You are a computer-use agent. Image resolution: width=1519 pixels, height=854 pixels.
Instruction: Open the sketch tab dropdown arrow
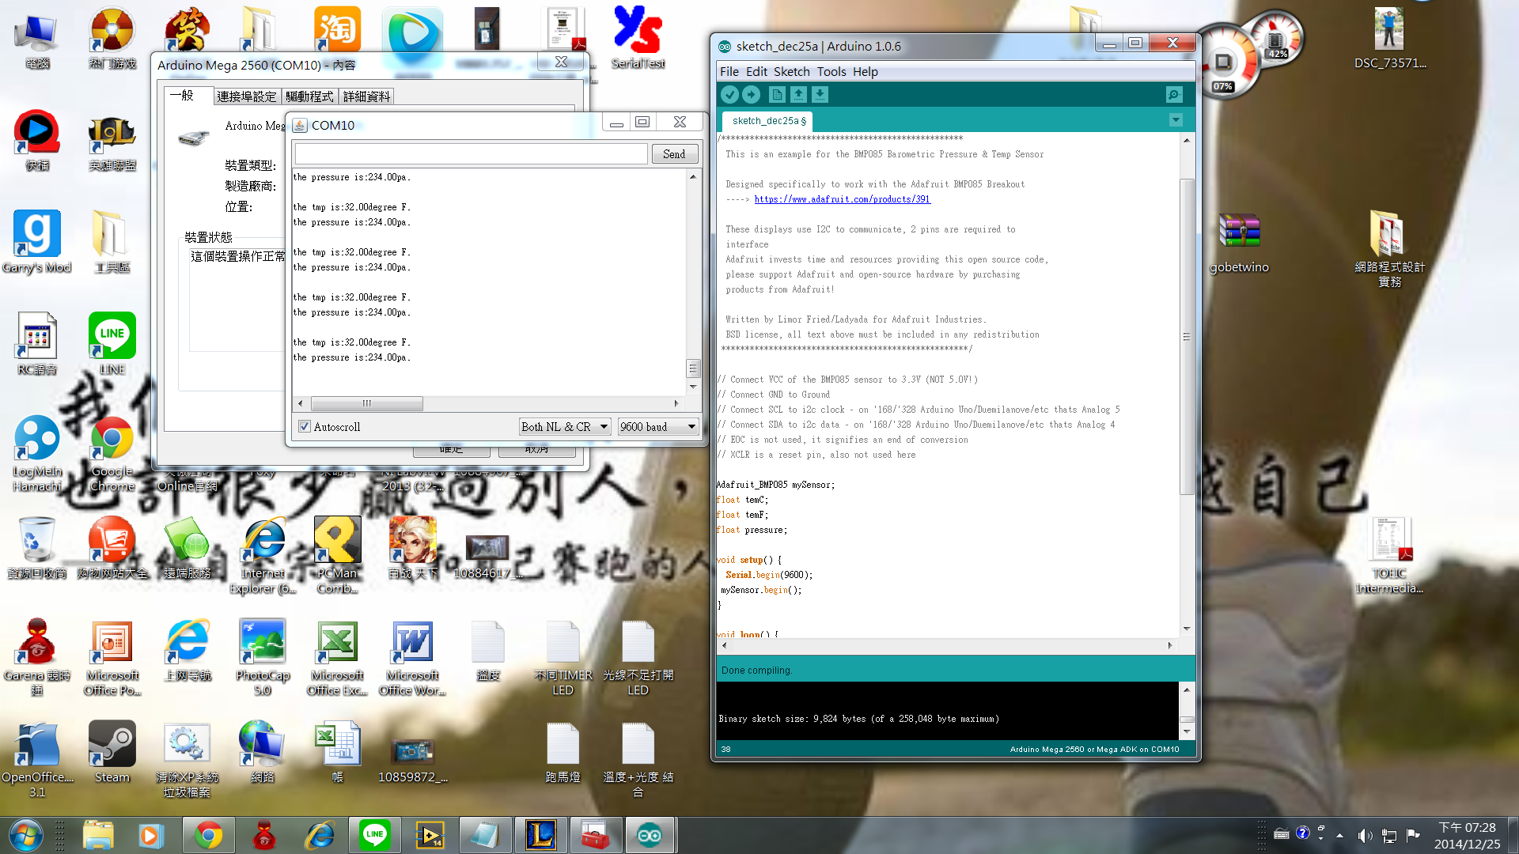tap(1176, 120)
